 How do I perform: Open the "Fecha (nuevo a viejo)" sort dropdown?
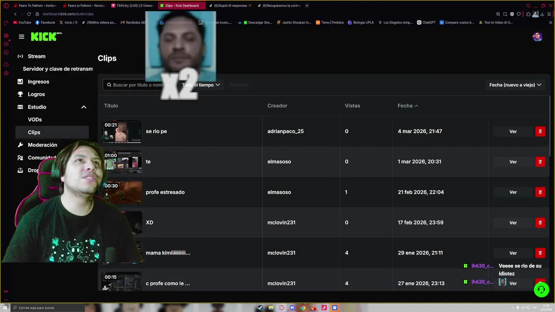coord(515,85)
